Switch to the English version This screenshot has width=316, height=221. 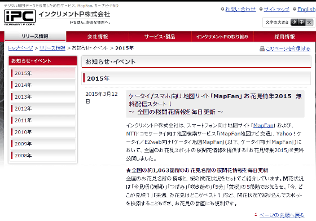tap(306, 9)
